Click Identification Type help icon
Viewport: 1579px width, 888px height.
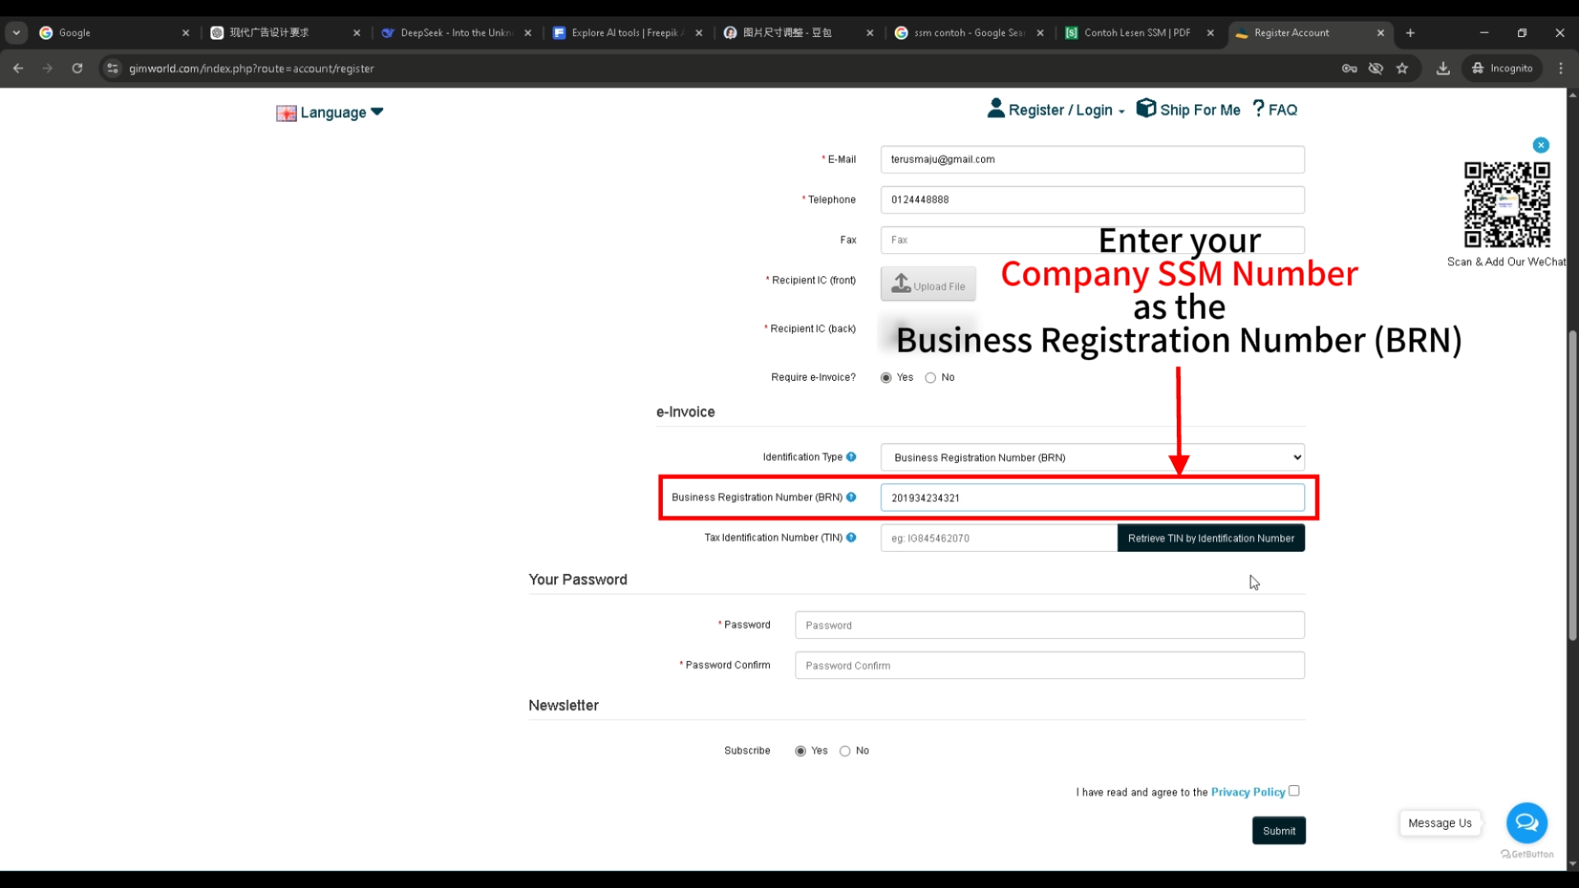(x=851, y=457)
